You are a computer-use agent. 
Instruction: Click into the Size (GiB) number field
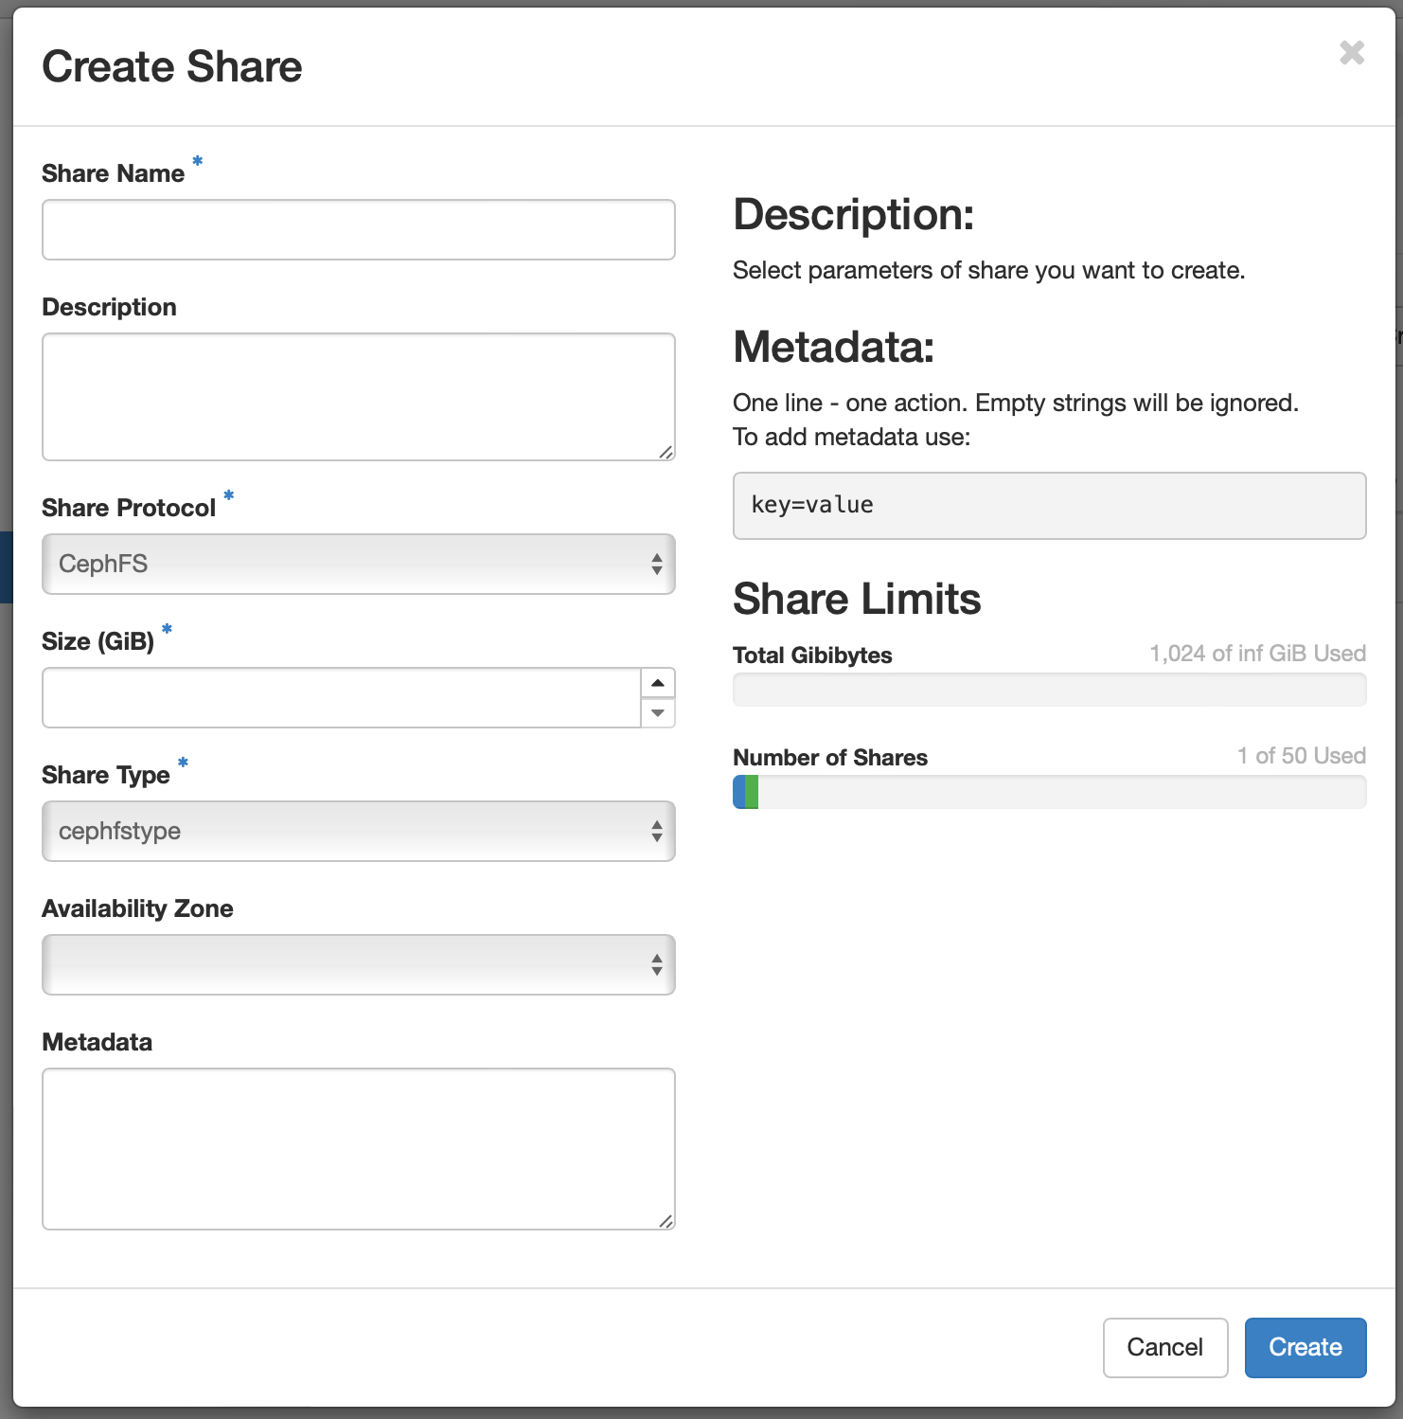[x=341, y=698]
